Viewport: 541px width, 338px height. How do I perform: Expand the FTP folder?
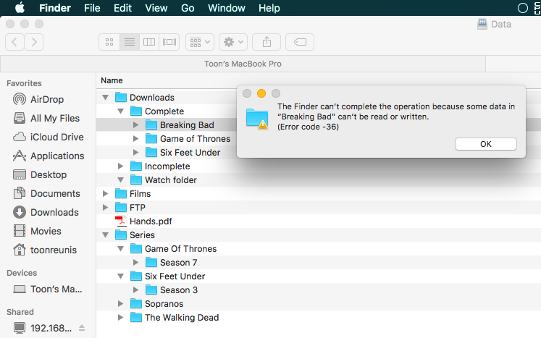point(105,208)
